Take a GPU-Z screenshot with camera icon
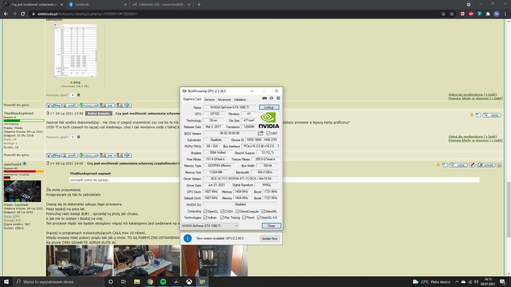 [x=264, y=98]
